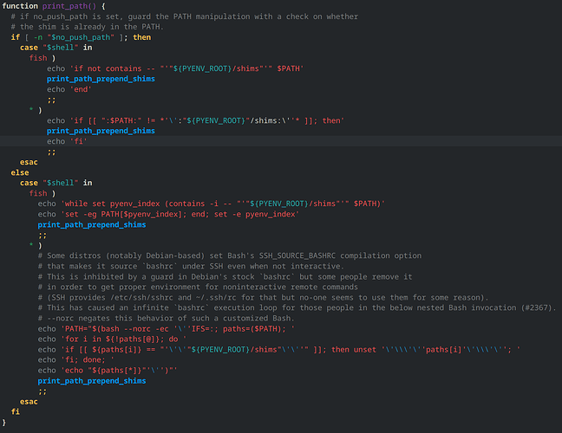Click the "$no_push_path" string in if condition

tap(81, 37)
